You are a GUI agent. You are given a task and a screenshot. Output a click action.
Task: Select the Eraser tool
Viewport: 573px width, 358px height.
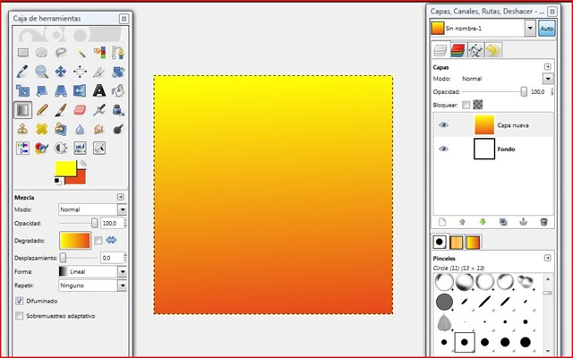80,109
